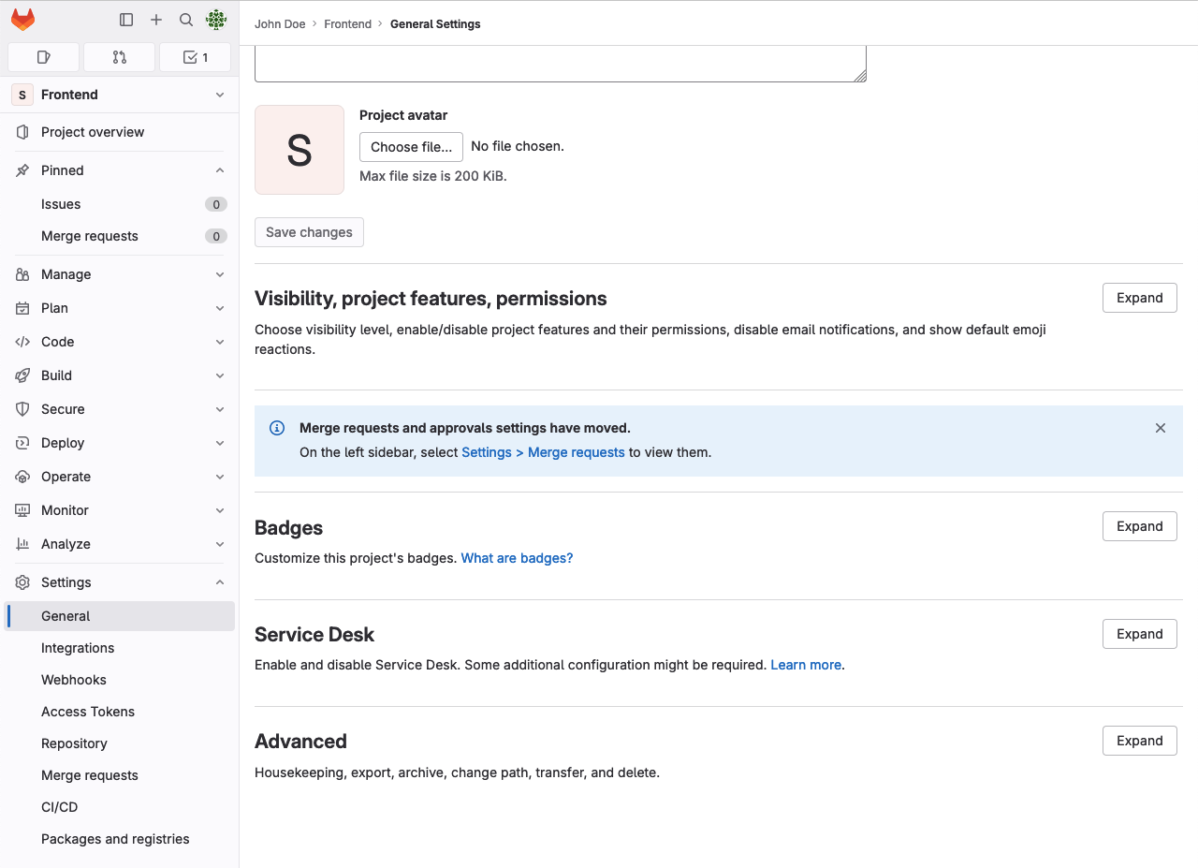
Task: Open Service Desk Learn more link
Action: 806,665
